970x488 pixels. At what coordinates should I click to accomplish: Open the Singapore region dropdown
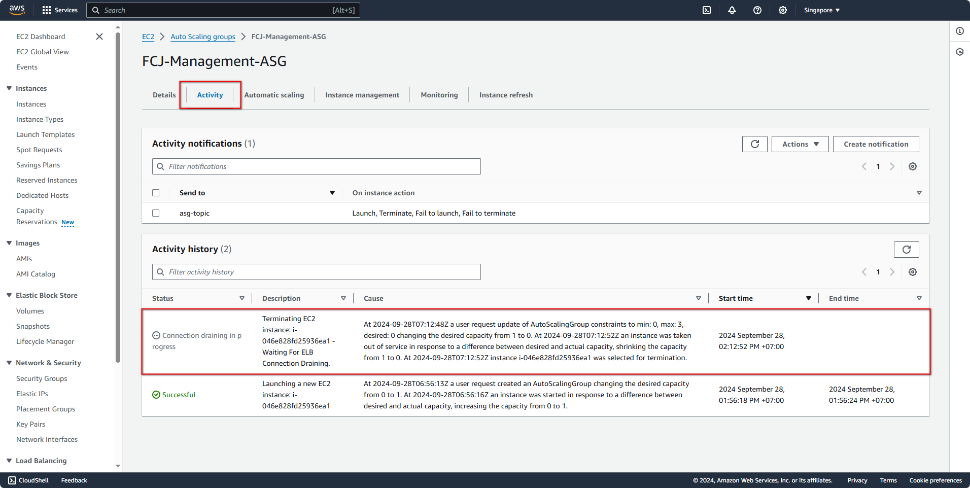822,10
